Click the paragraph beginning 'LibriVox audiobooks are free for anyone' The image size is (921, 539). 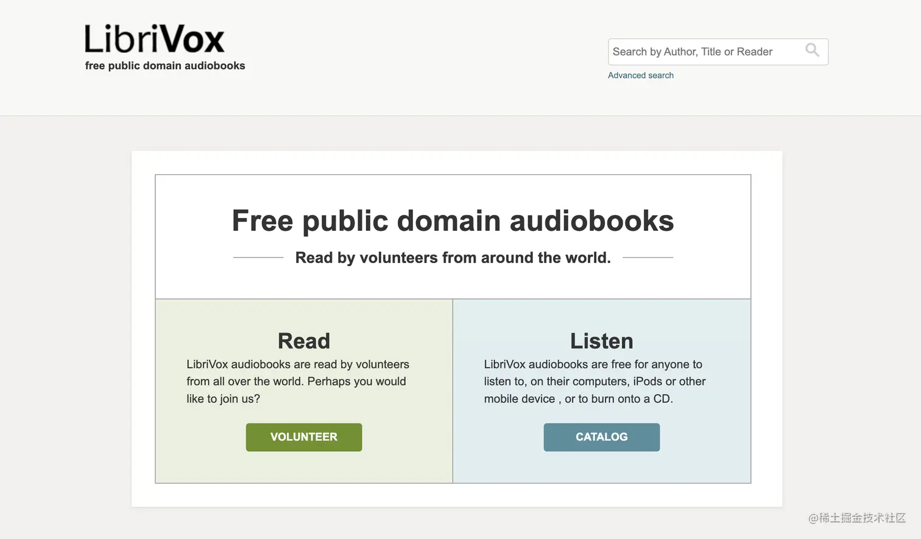(x=595, y=381)
